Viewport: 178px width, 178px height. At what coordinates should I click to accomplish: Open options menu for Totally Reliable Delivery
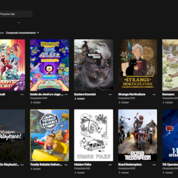coord(66,165)
